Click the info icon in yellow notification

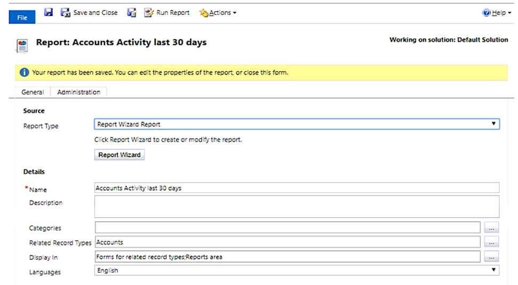coord(24,72)
